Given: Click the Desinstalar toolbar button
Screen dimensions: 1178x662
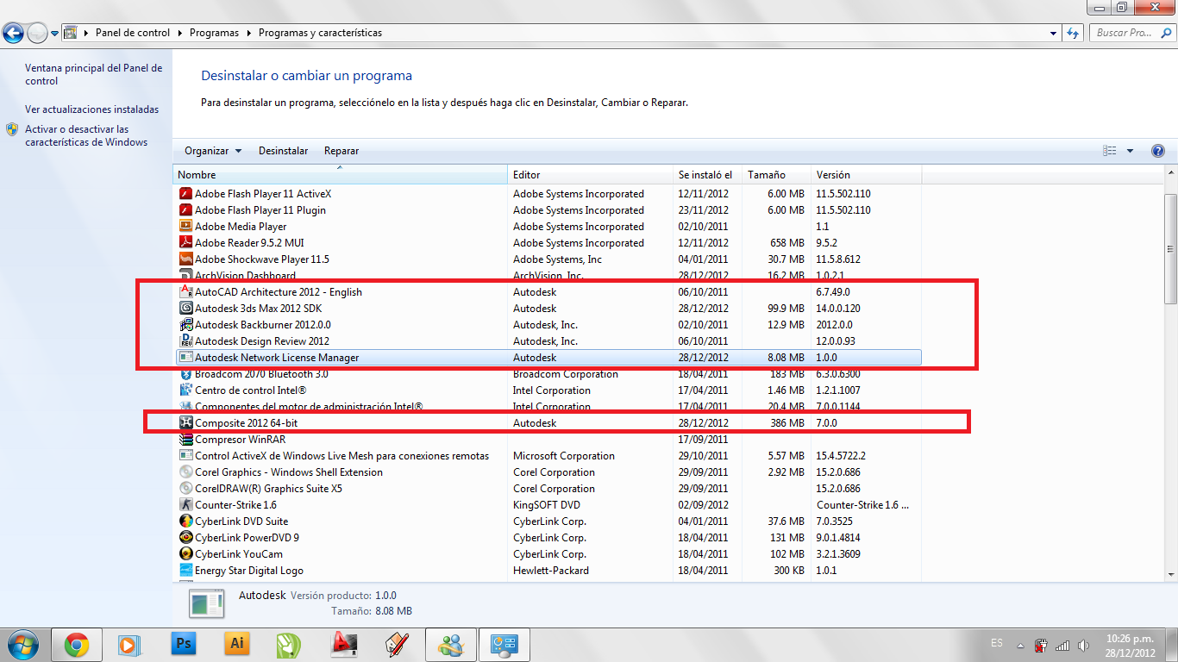Looking at the screenshot, I should tap(283, 151).
